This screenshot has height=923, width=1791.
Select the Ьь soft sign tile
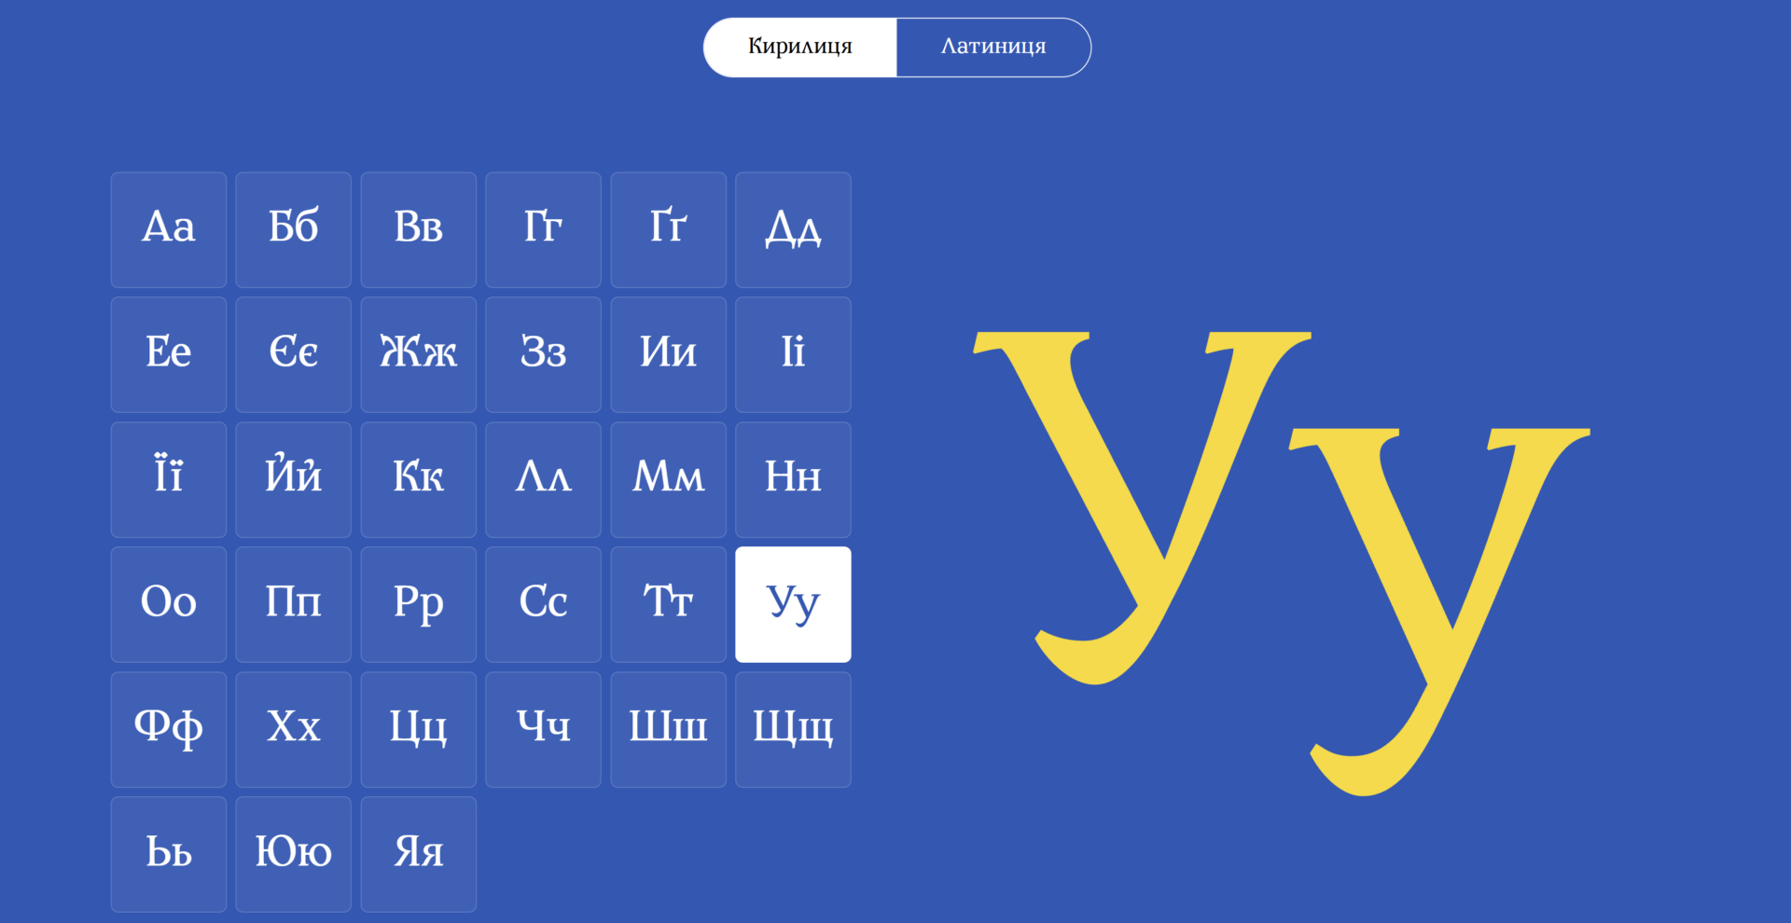coord(169,854)
